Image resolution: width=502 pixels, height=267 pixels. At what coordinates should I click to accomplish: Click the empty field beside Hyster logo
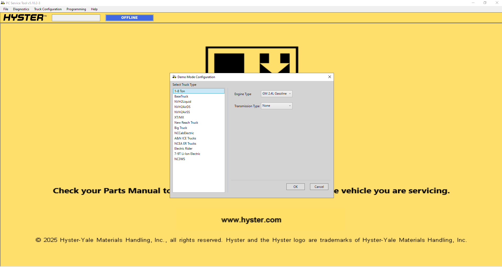[76, 18]
